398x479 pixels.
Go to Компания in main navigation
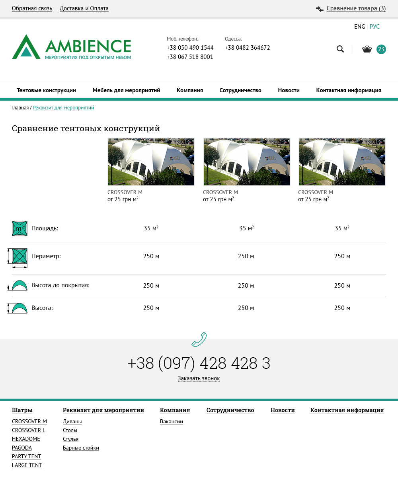pyautogui.click(x=190, y=90)
